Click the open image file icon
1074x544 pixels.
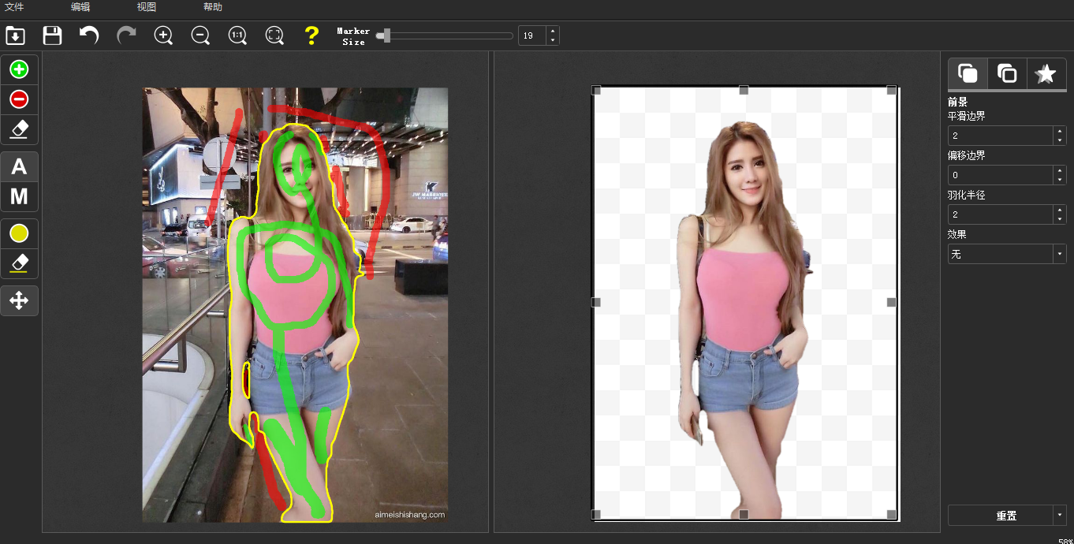click(x=15, y=35)
